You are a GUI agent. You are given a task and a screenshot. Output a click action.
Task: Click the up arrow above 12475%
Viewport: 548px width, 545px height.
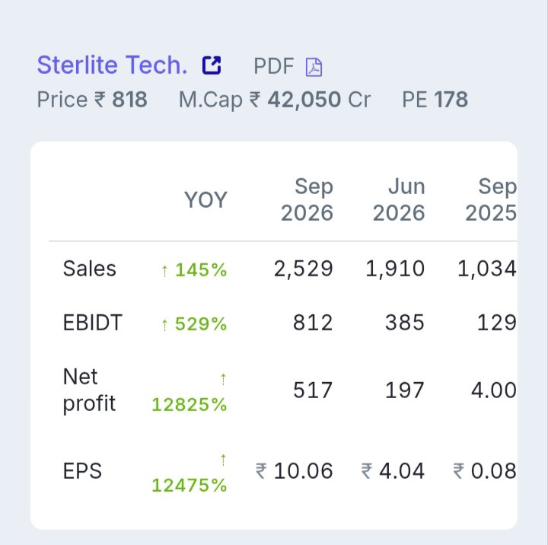[x=223, y=460]
